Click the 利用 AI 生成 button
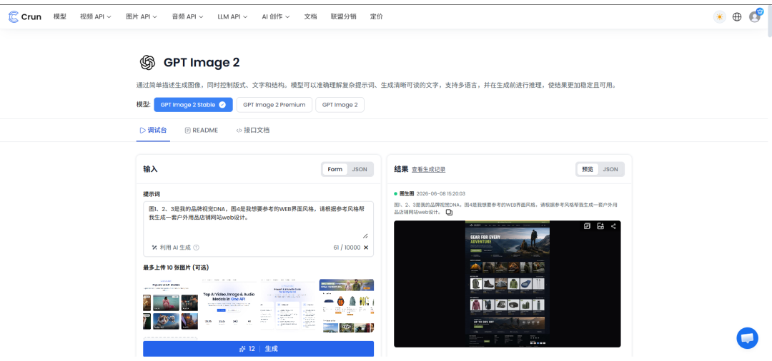Viewport: 772px width, 361px height. [x=175, y=248]
